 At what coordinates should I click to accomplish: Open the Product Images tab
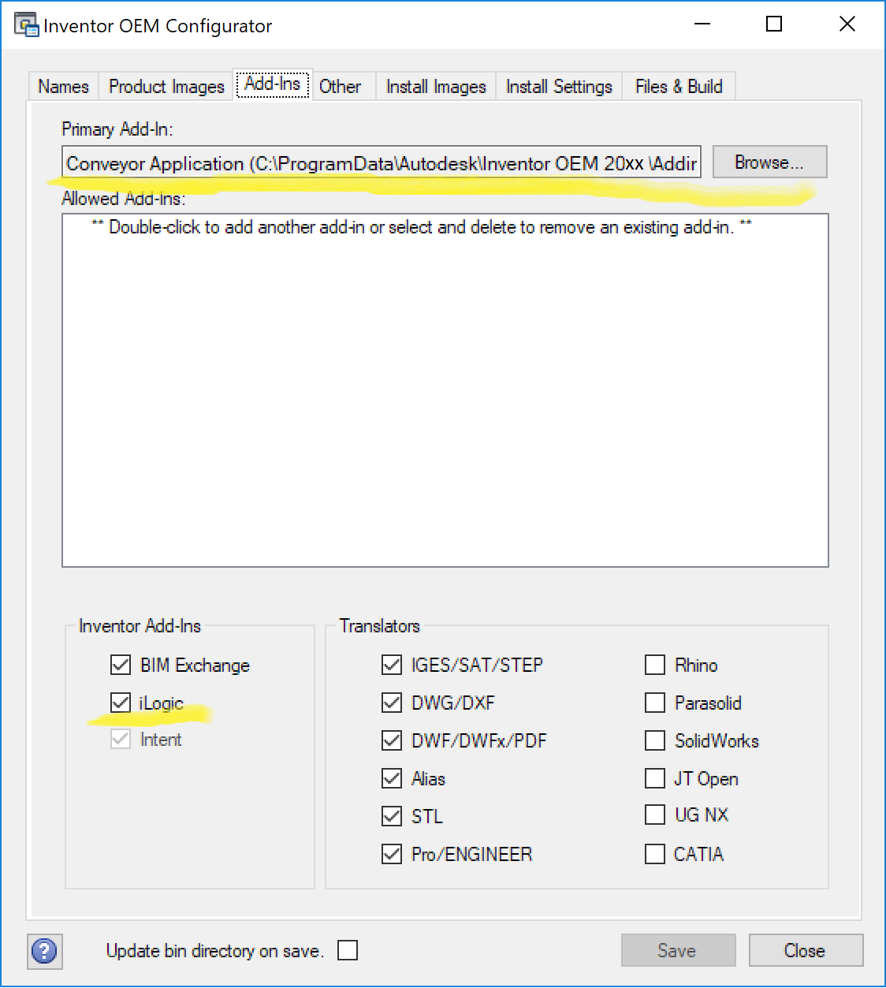pos(166,87)
